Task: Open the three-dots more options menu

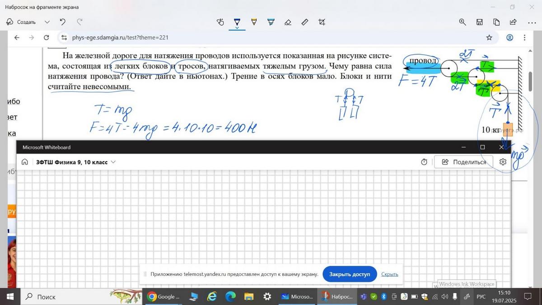Action: coord(531,22)
